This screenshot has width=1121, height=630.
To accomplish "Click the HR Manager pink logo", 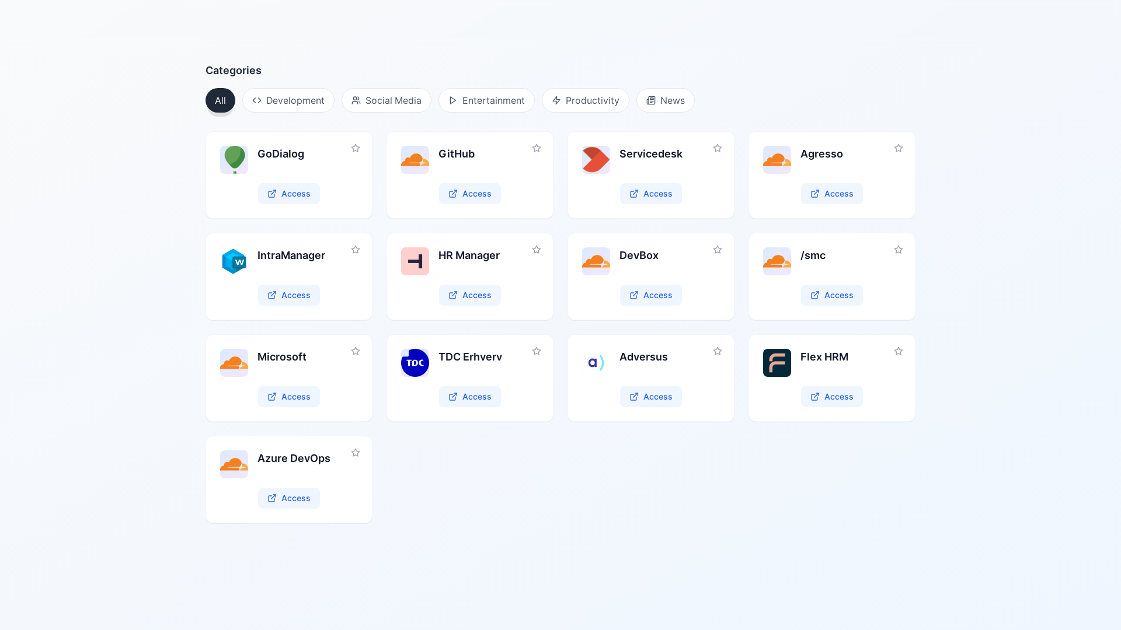I will coord(415,261).
